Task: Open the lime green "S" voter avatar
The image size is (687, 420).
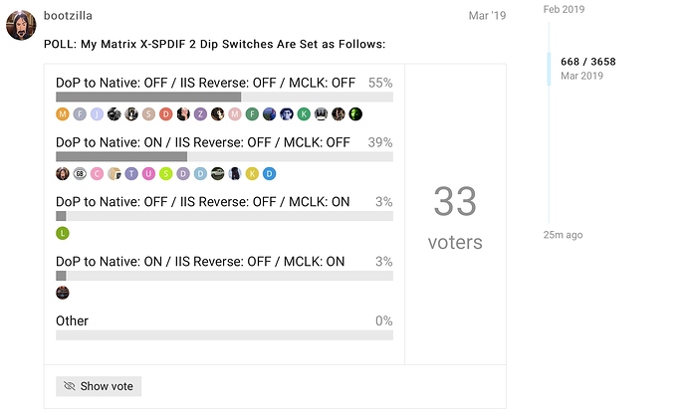Action: [166, 173]
